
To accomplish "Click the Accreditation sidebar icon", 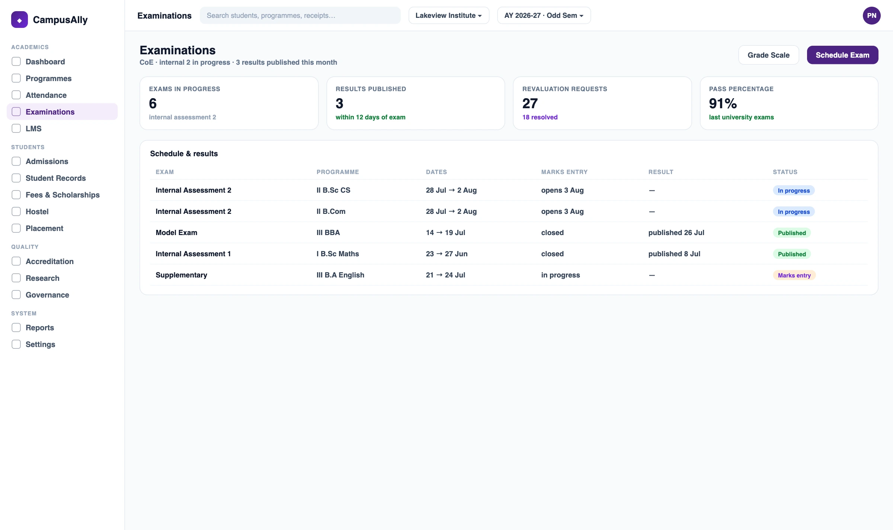I will 16,261.
